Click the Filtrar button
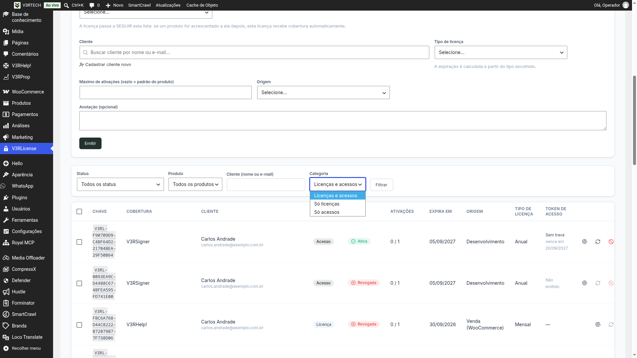 382,185
